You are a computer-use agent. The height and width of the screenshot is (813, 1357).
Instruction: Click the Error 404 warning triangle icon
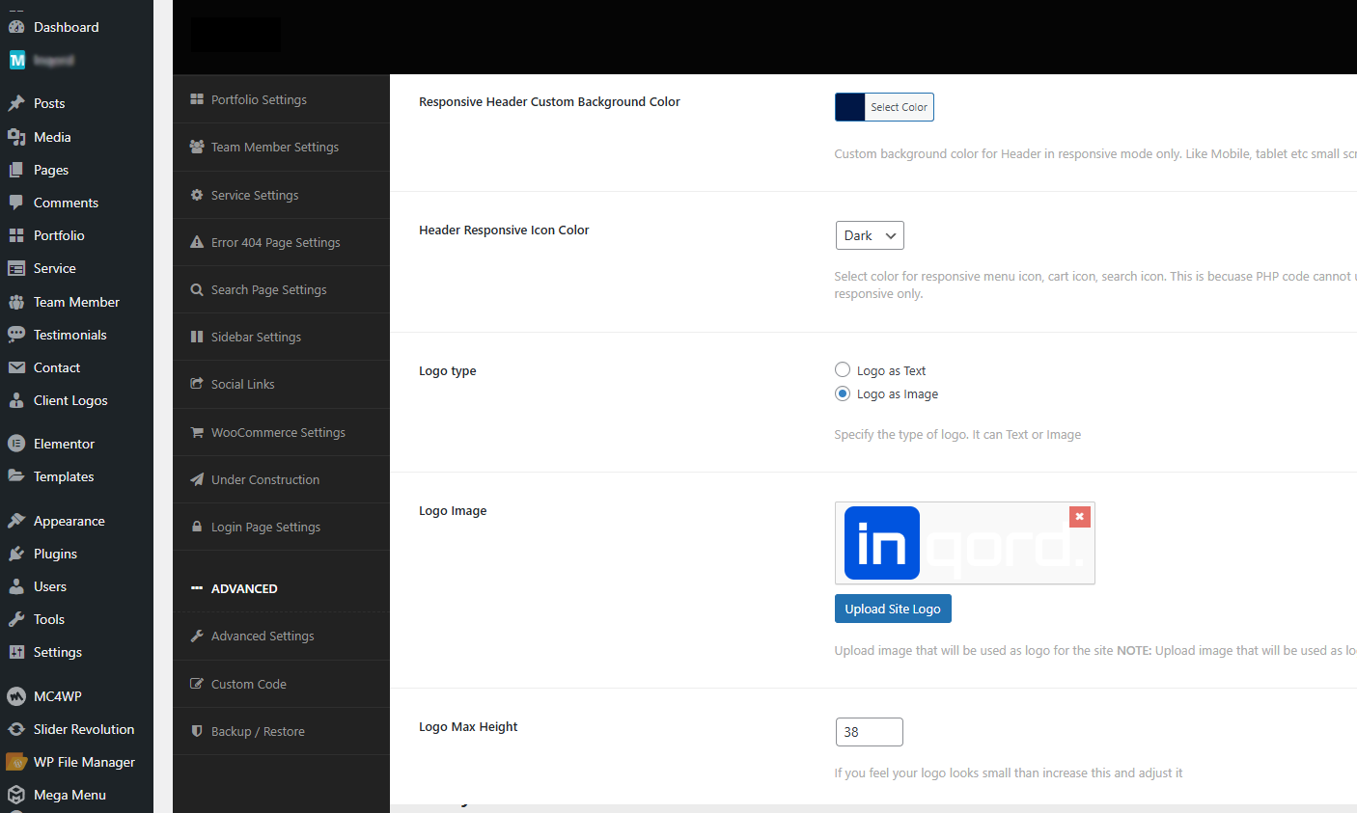coord(197,242)
